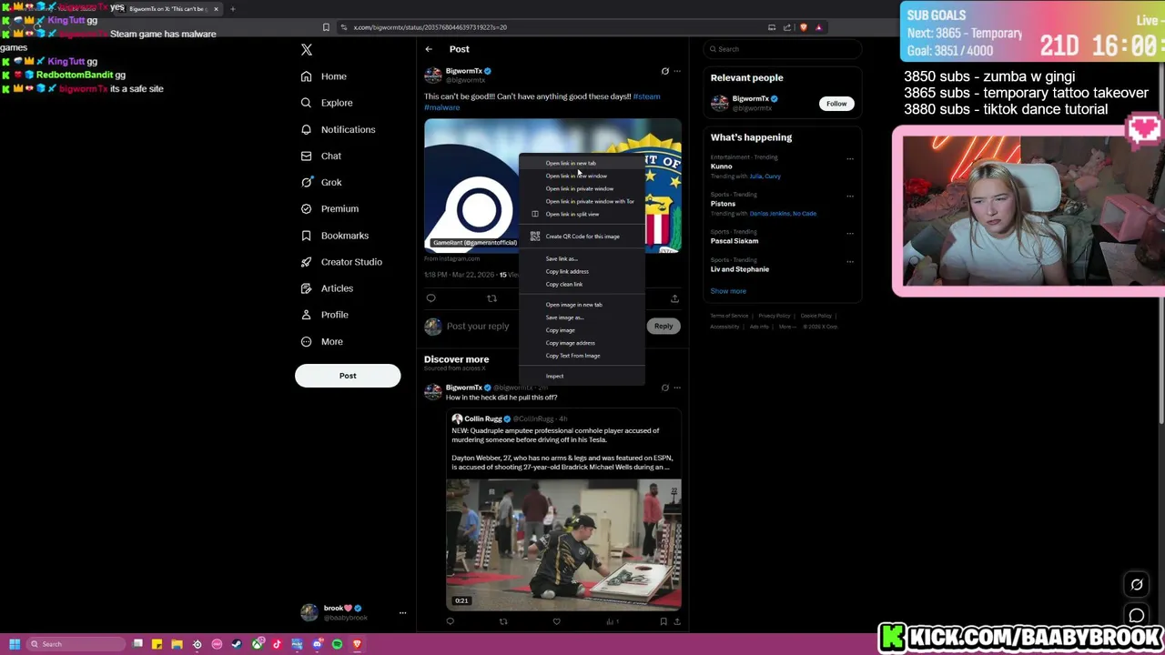Open Chat in the X sidebar
The image size is (1165, 655).
click(320, 156)
